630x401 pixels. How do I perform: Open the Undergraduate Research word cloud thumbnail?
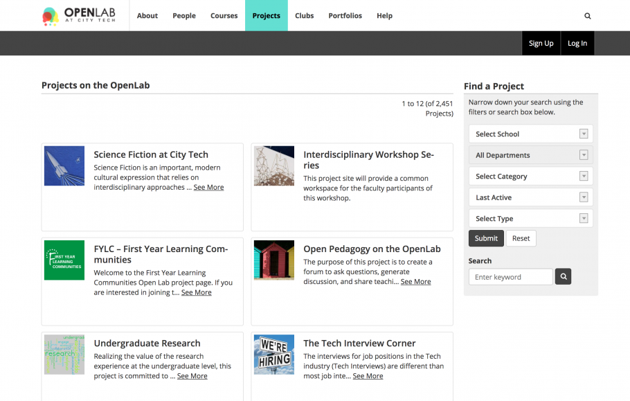pyautogui.click(x=64, y=355)
